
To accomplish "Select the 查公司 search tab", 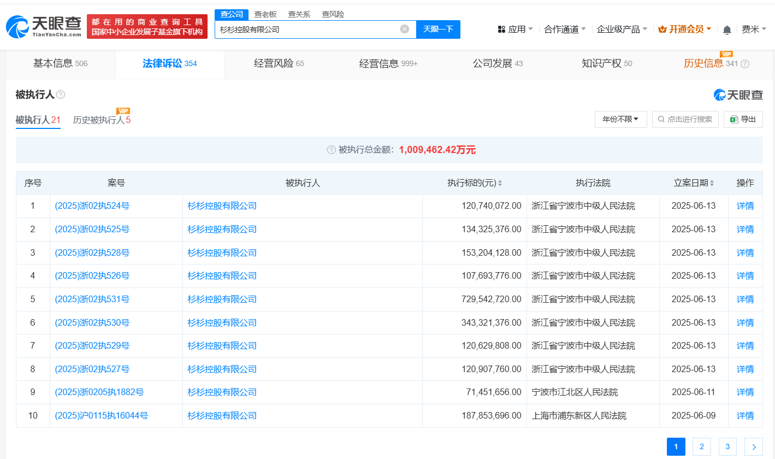I will click(x=232, y=14).
